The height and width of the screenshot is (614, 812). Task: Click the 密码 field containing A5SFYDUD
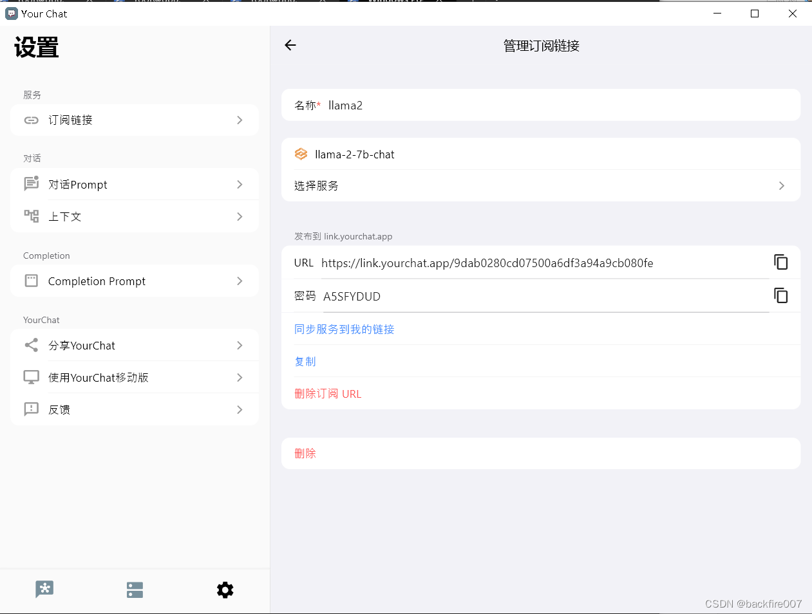pyautogui.click(x=546, y=296)
